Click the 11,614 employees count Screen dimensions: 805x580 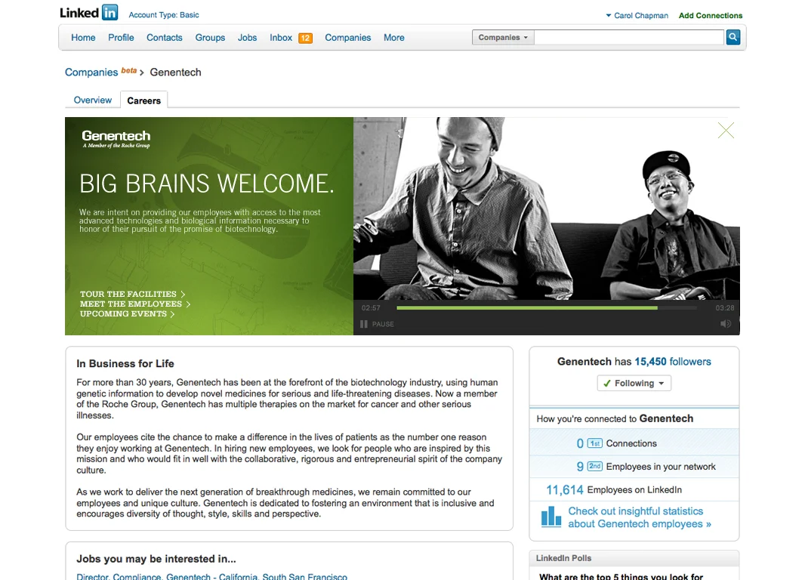coord(564,489)
